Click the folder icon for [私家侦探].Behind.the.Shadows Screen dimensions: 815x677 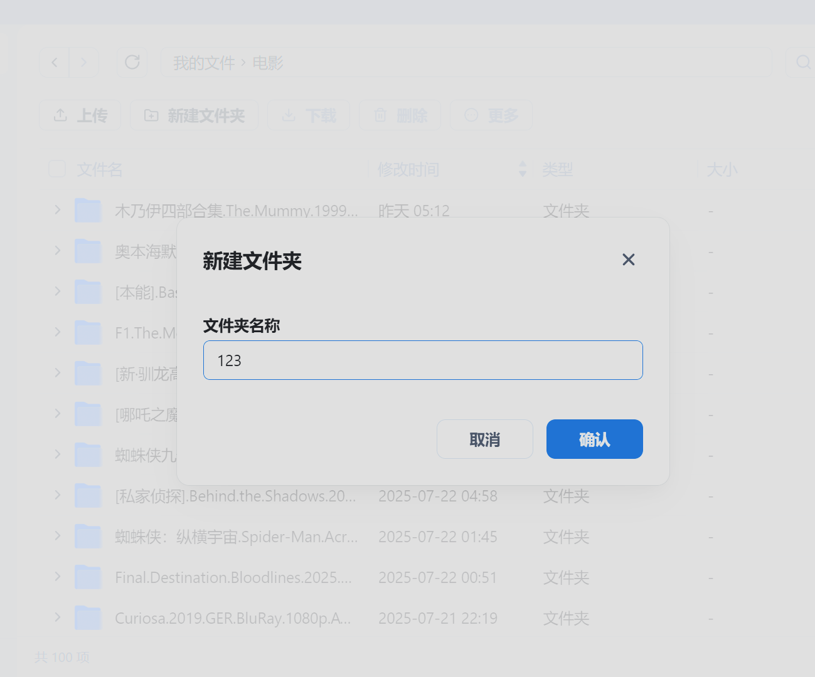point(88,496)
